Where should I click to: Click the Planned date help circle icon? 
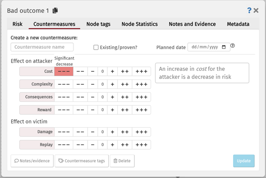(x=233, y=46)
